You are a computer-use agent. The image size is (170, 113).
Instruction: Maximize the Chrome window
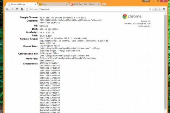158,1
